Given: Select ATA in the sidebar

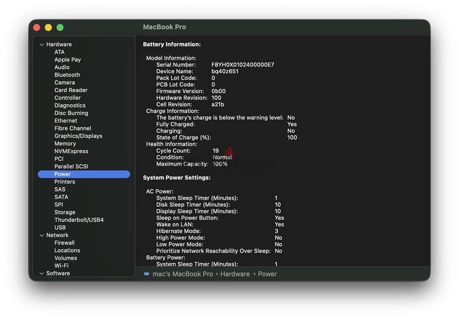Looking at the screenshot, I should coord(60,52).
